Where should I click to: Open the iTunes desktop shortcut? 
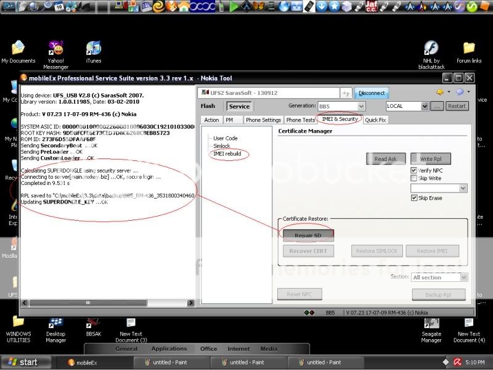click(x=94, y=52)
